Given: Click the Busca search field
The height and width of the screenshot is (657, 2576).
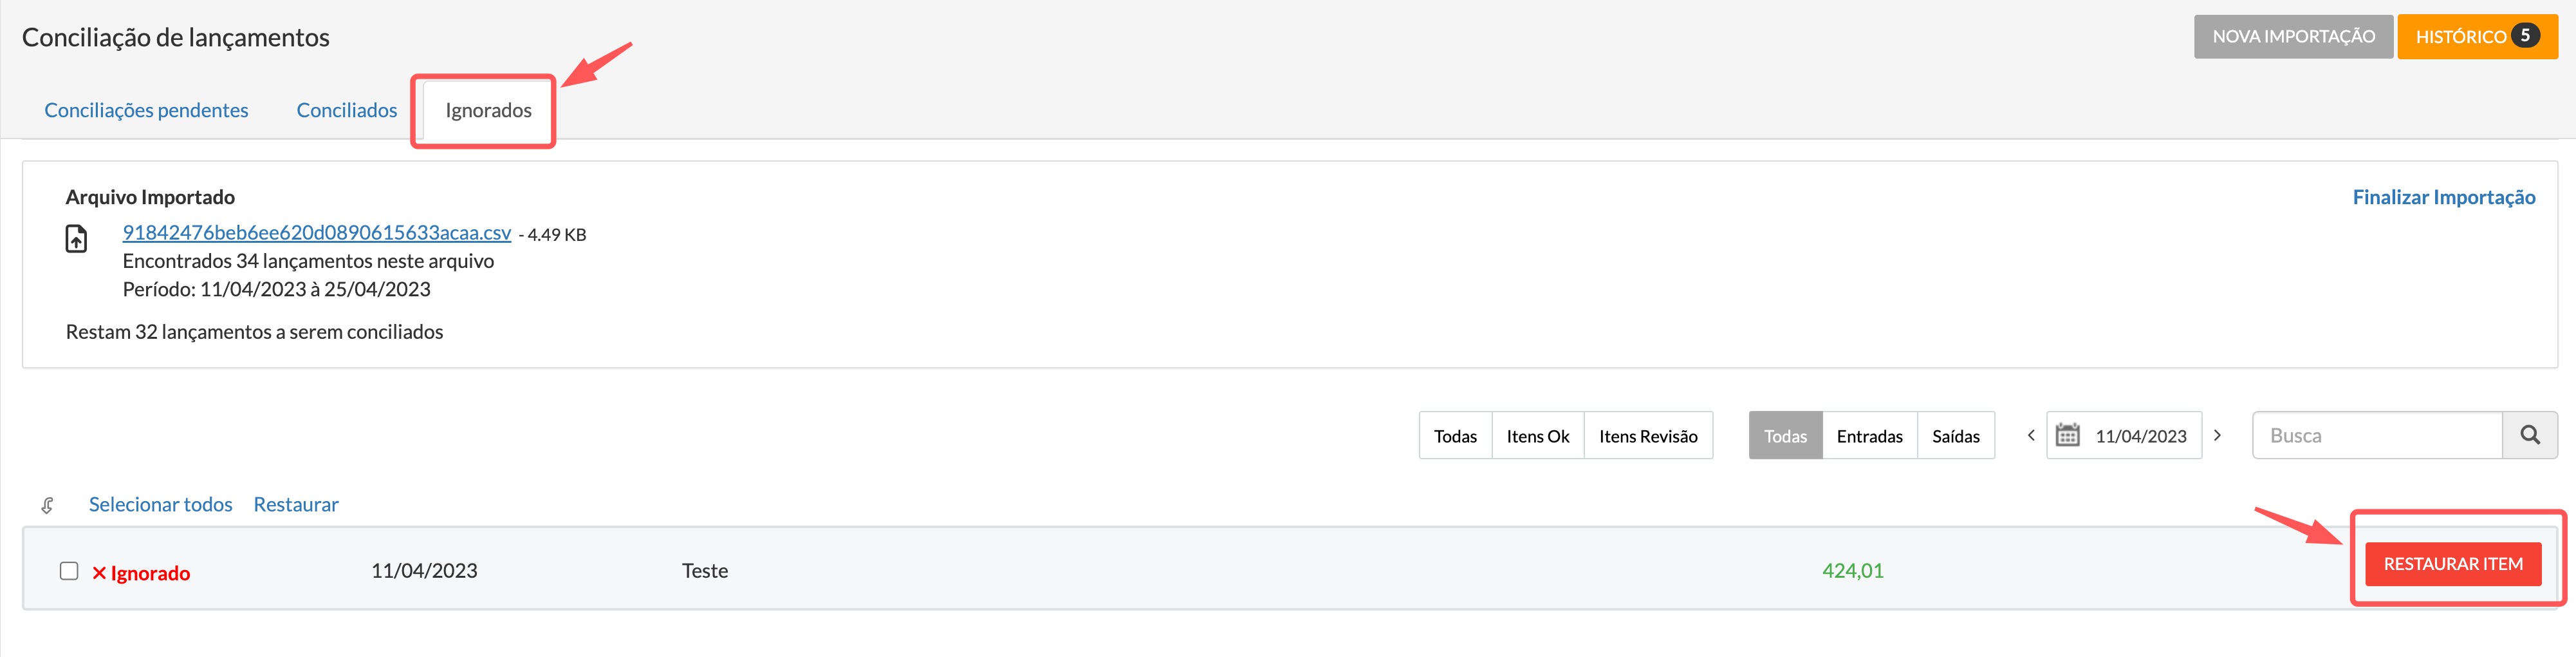Looking at the screenshot, I should pos(2377,435).
